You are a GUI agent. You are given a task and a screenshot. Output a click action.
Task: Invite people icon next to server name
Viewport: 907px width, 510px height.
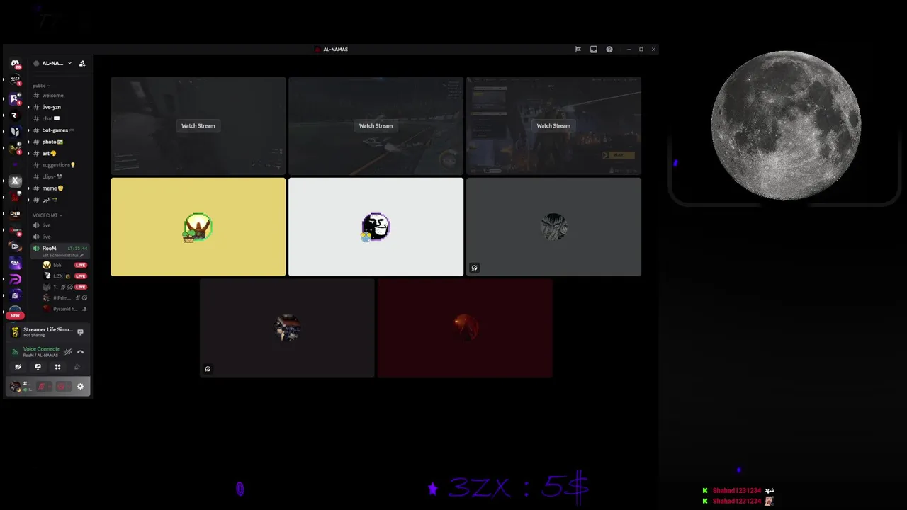[82, 63]
